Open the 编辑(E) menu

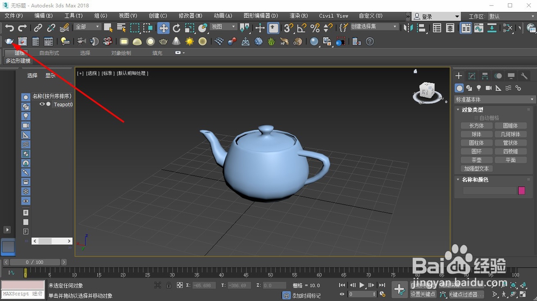pos(43,16)
